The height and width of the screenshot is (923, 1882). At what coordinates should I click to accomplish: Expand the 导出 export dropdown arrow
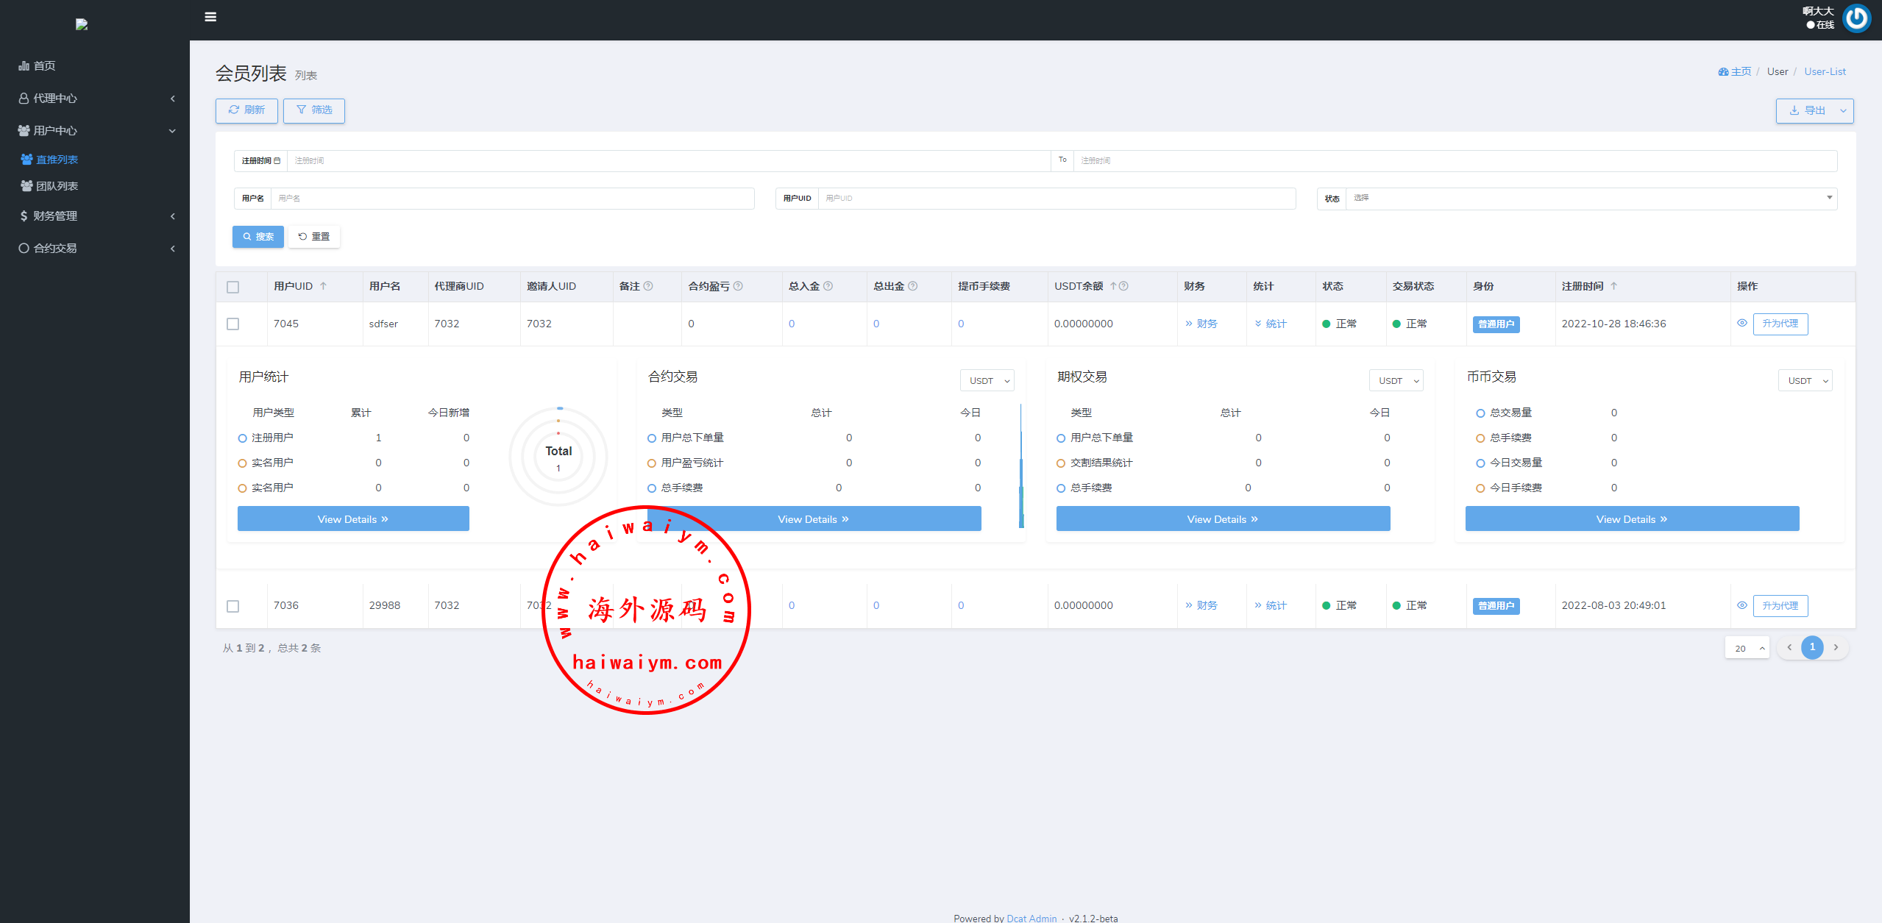1843,110
